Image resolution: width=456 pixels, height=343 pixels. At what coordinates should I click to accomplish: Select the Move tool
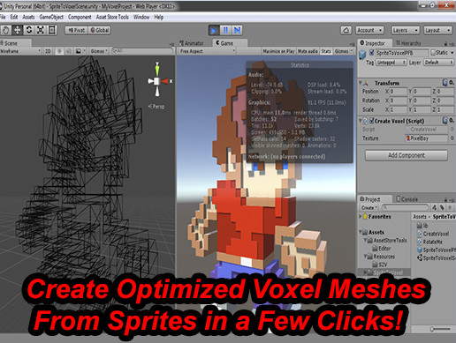pyautogui.click(x=17, y=30)
